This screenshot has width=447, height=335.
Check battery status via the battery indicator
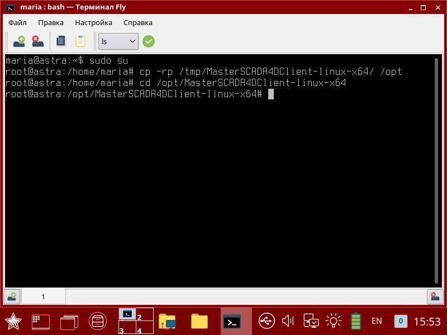355,320
